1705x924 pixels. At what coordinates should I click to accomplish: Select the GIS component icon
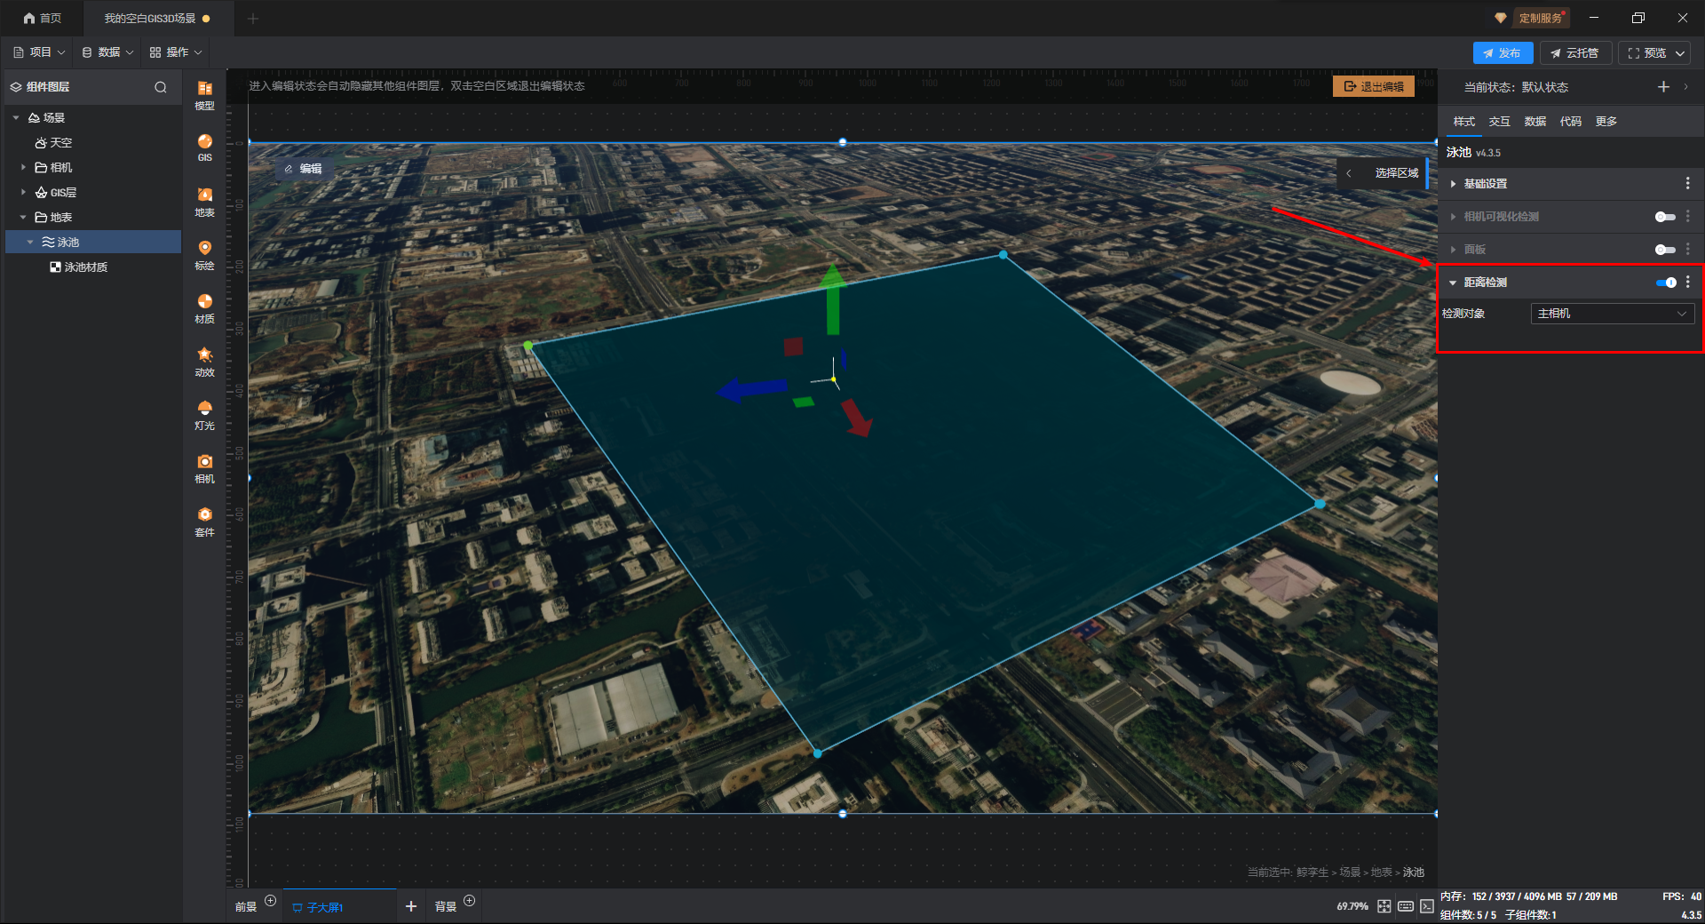[204, 147]
